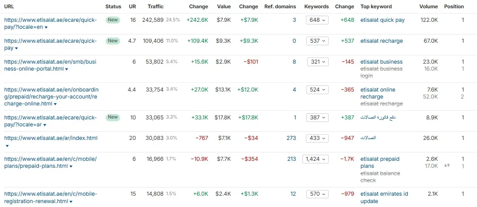Open the prepaid-plans.html URL link
Image resolution: width=477 pixels, height=207 pixels.
pos(50,163)
